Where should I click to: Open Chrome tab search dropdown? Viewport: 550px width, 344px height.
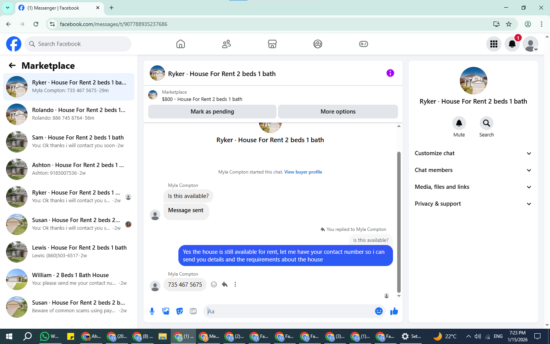click(x=8, y=8)
